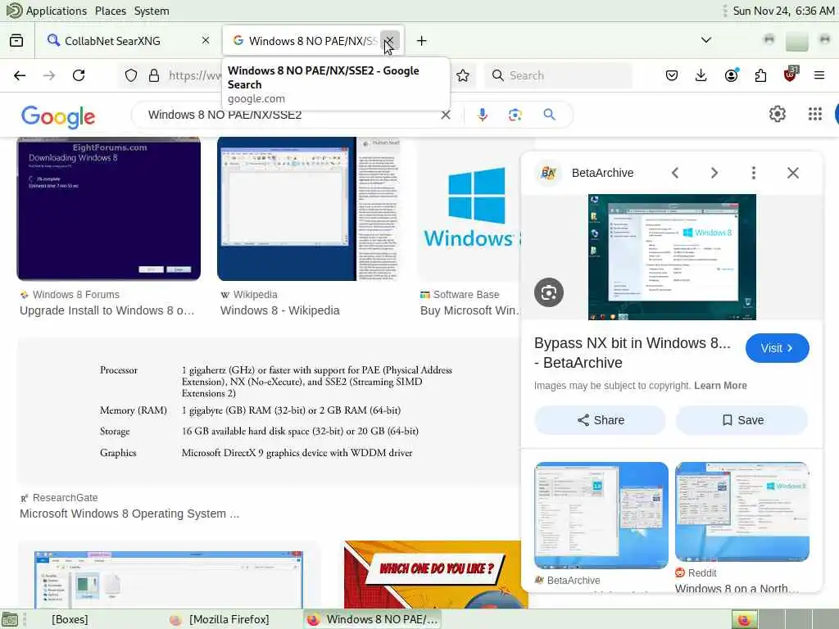
Task: Open the system requirements table image
Action: click(269, 411)
